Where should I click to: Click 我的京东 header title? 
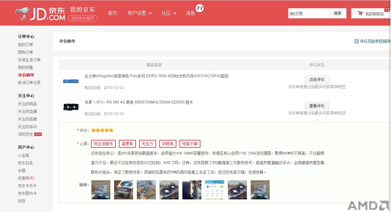pos(82,9)
